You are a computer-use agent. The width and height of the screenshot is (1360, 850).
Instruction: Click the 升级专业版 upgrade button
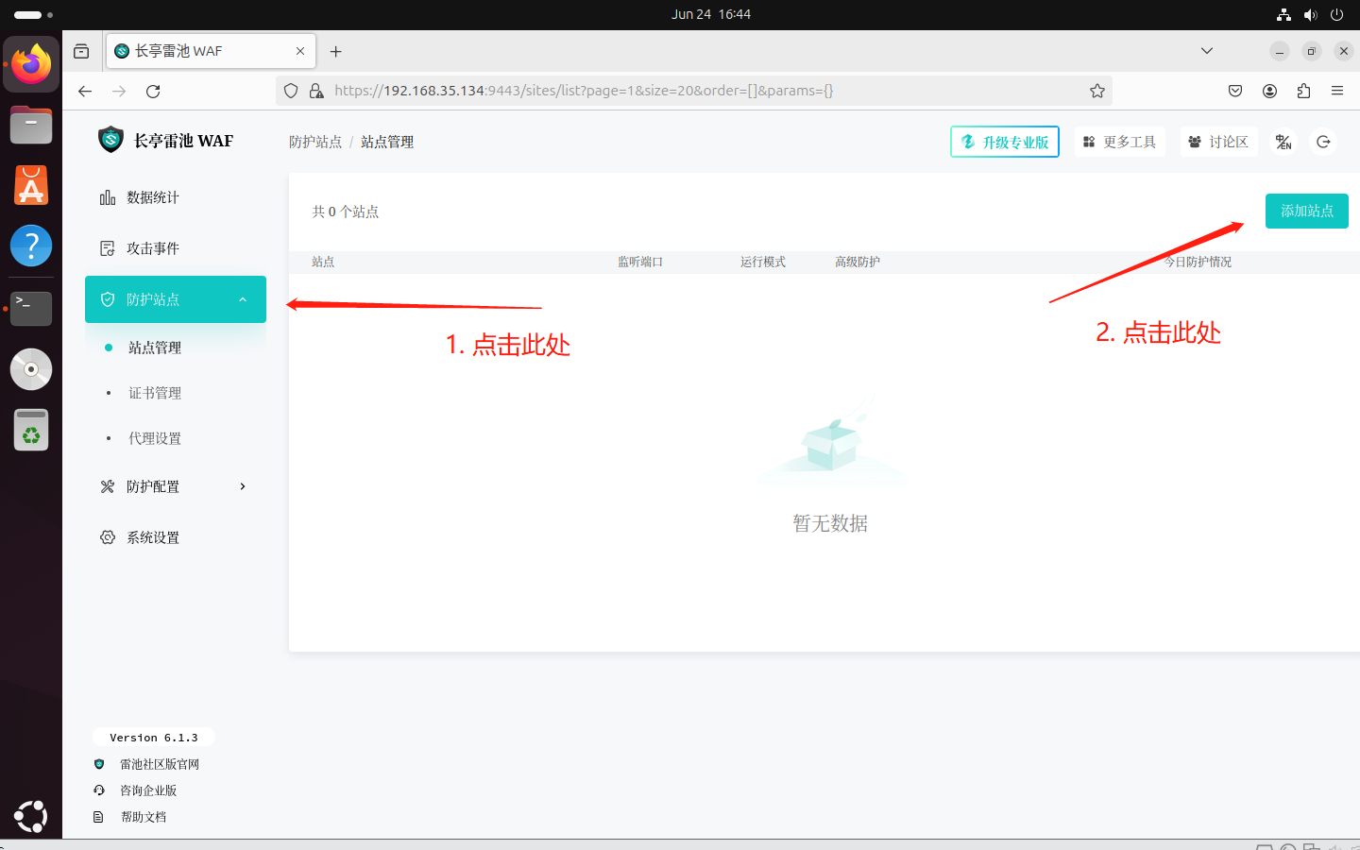(1004, 141)
